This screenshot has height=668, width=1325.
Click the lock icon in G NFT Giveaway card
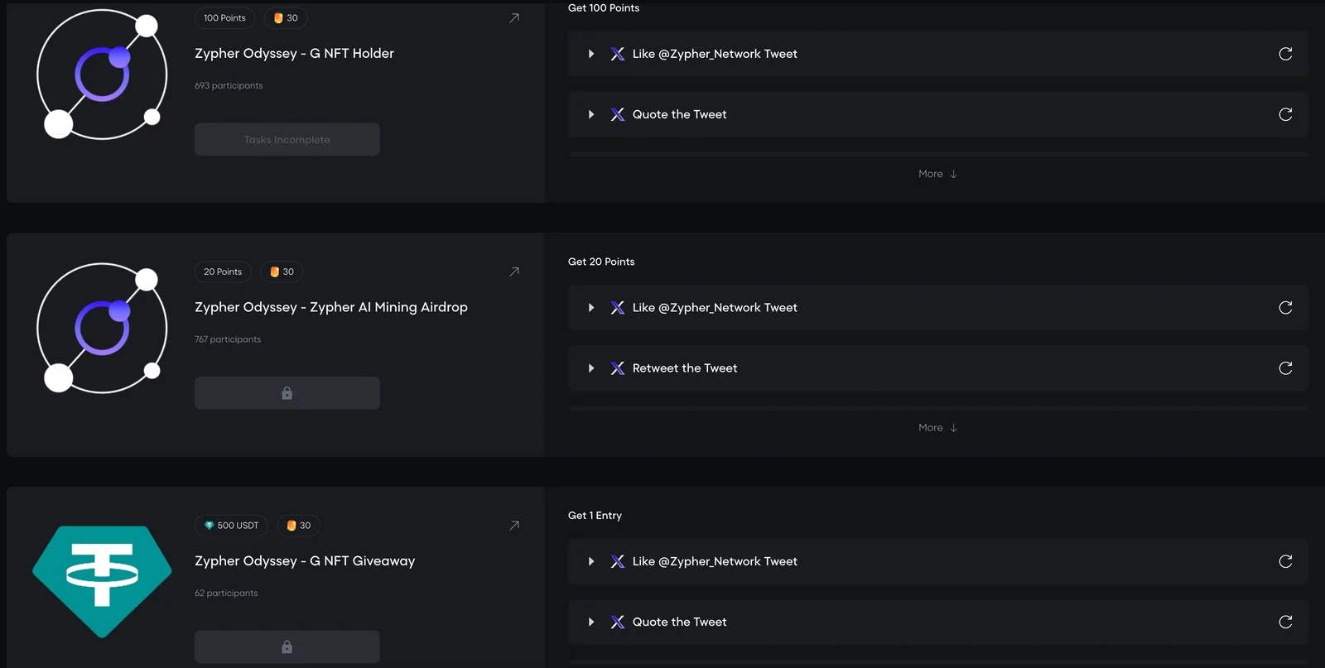[x=287, y=646]
